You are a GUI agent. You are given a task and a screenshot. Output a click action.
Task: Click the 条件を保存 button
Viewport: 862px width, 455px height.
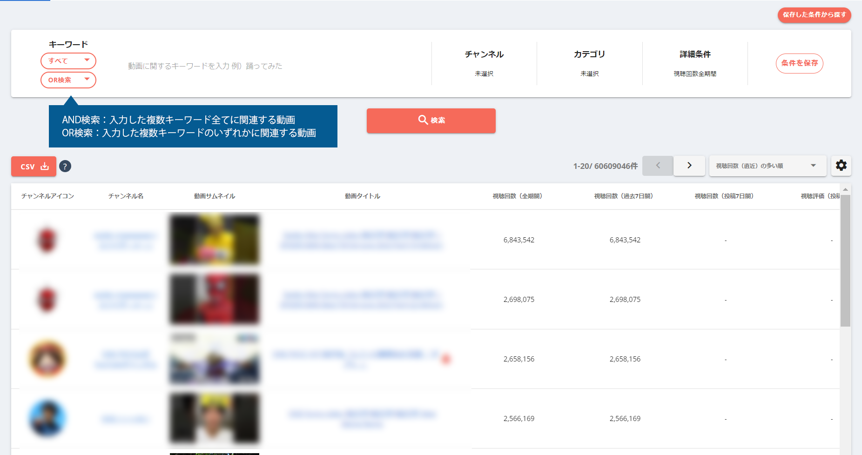799,63
